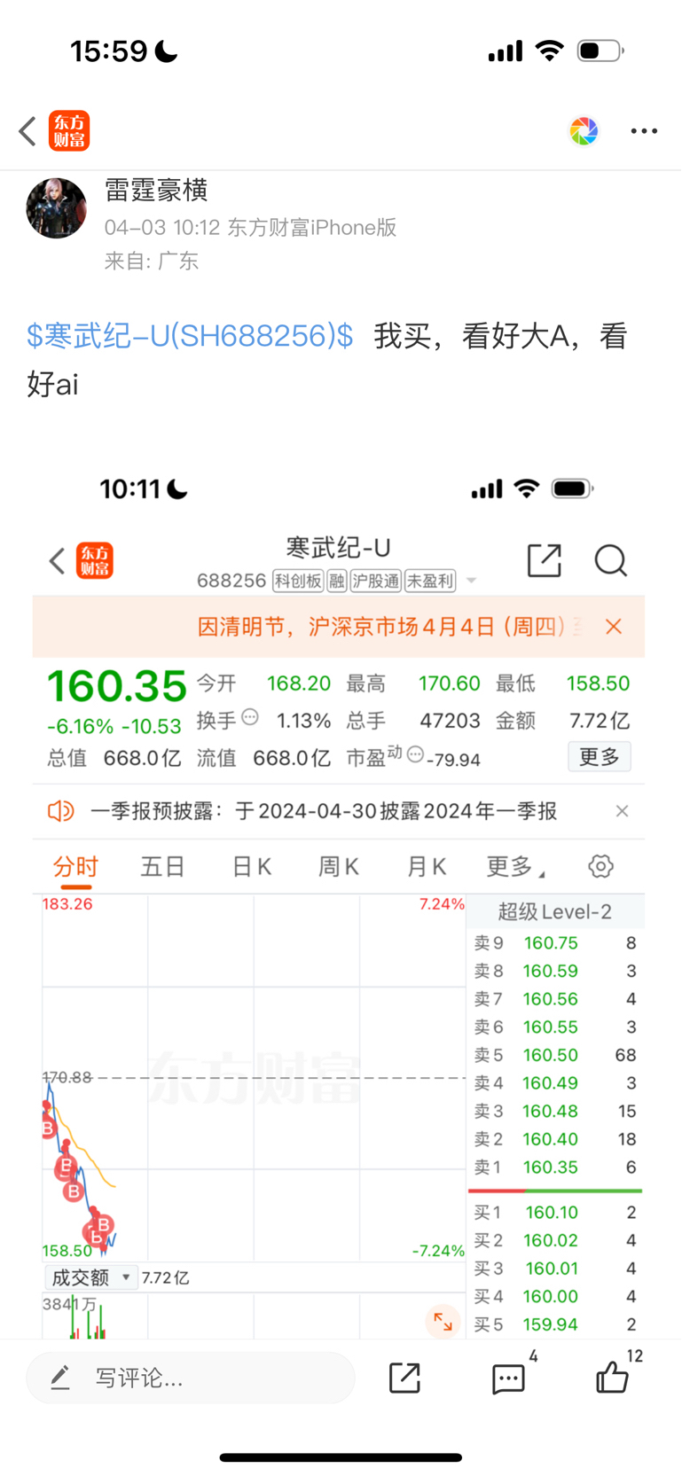Tap the 沪股通 tag
This screenshot has height=1476, width=682.
[x=376, y=582]
